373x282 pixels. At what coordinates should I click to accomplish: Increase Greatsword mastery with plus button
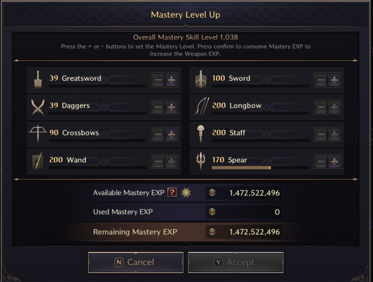(x=171, y=80)
